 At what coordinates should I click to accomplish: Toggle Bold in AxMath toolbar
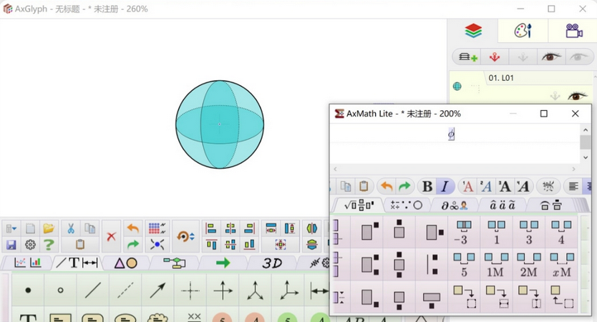tap(427, 186)
